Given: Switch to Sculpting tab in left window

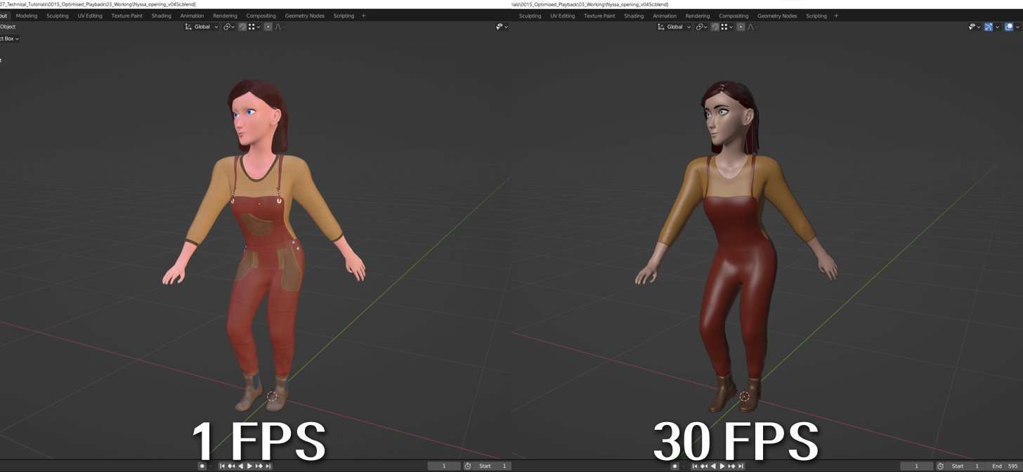Looking at the screenshot, I should [58, 15].
